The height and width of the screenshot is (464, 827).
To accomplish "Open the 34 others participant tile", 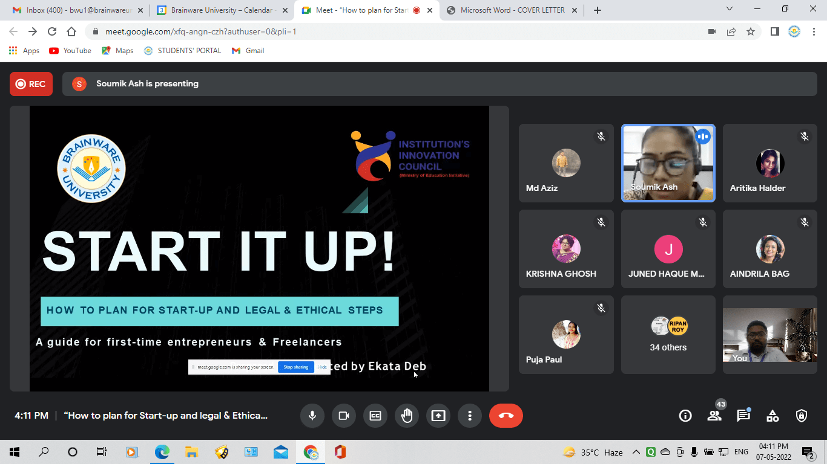I will [x=668, y=335].
